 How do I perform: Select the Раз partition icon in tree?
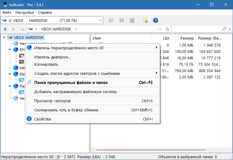click(16, 86)
